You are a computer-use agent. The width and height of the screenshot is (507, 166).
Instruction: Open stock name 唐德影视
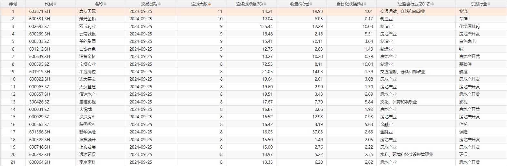[x=87, y=102]
